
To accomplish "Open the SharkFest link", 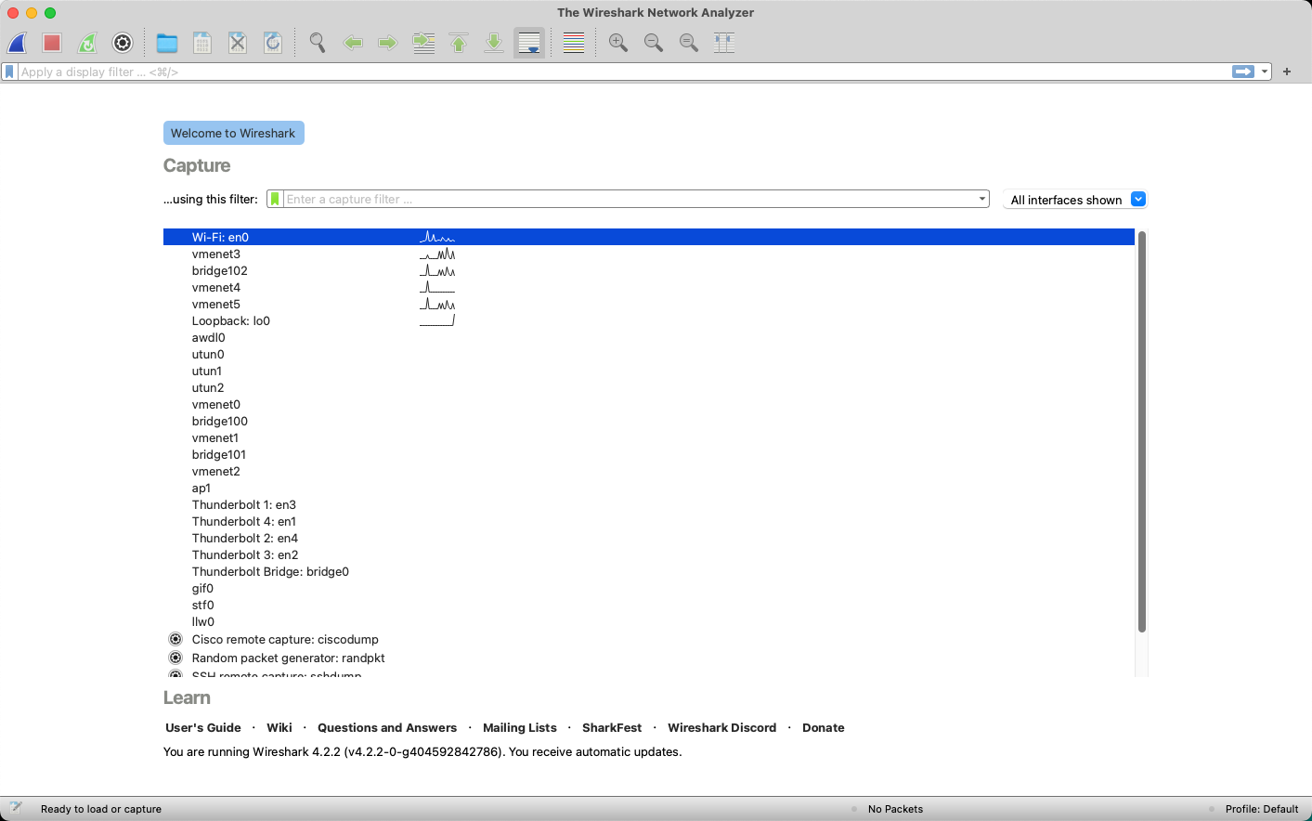I will [612, 727].
